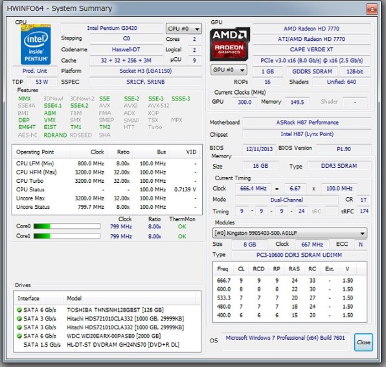The image size is (386, 367).
Task: Click the Core0 usage bar
Action: tap(67, 226)
